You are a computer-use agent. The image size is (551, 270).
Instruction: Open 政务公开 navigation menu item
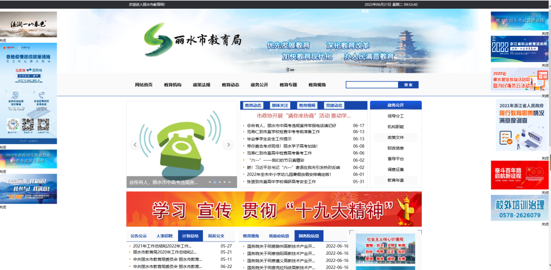coord(259,85)
